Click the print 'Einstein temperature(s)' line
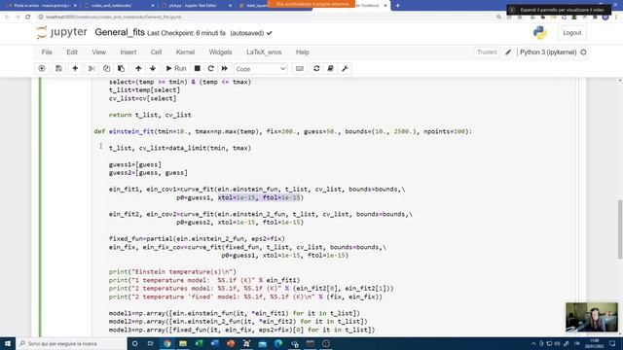Viewport: 623px width, 350px height. click(x=172, y=272)
